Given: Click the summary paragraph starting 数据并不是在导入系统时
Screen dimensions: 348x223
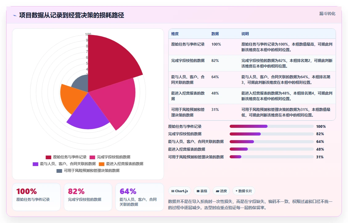Looking at the screenshot, I should [x=250, y=205].
